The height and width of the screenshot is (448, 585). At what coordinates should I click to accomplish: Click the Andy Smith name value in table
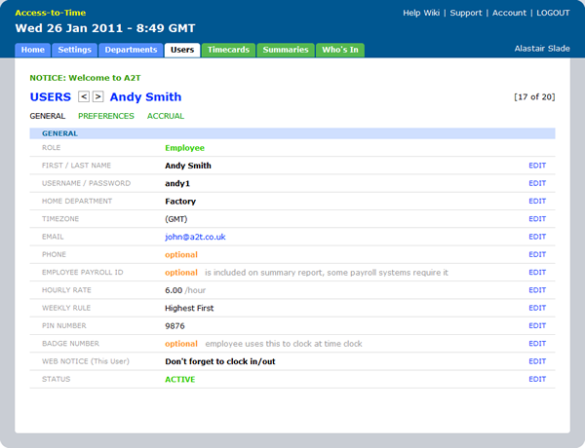click(188, 166)
